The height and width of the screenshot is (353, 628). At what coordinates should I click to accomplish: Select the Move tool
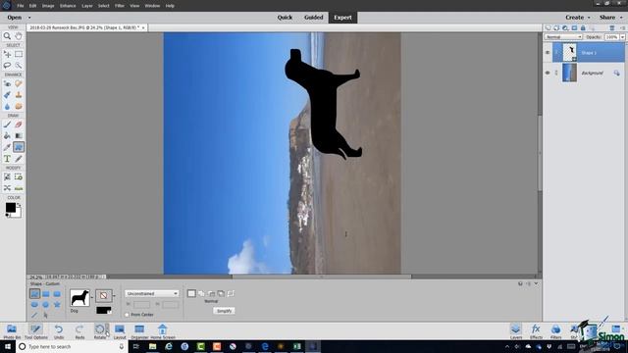click(7, 54)
